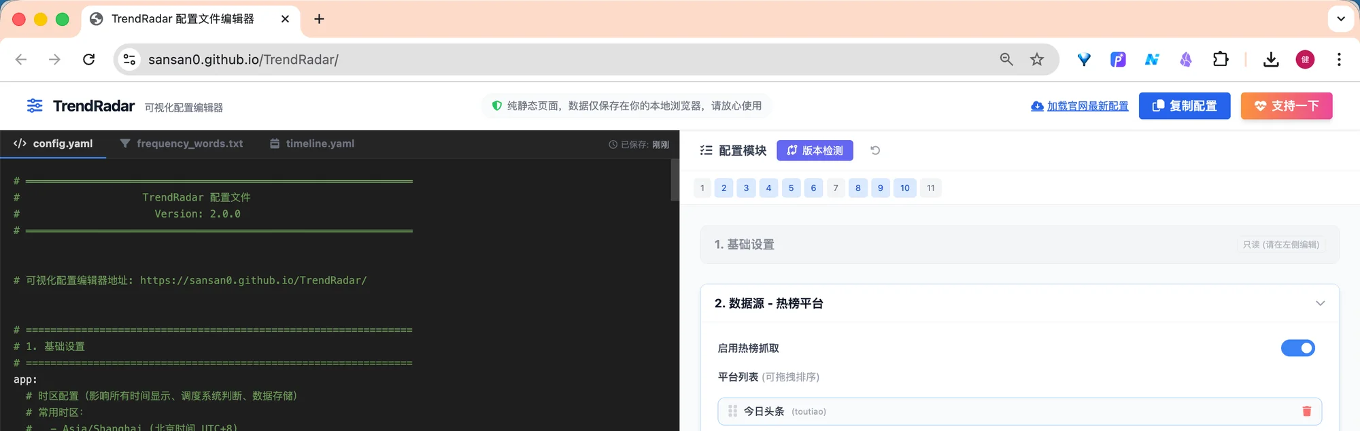Image resolution: width=1360 pixels, height=431 pixels.
Task: Click the 配置模块 list icon
Action: 706,150
